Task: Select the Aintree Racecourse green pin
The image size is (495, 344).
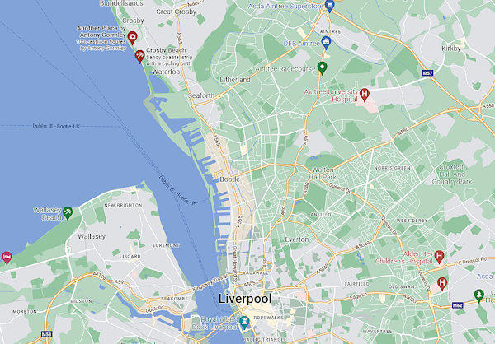Action: pos(322,67)
